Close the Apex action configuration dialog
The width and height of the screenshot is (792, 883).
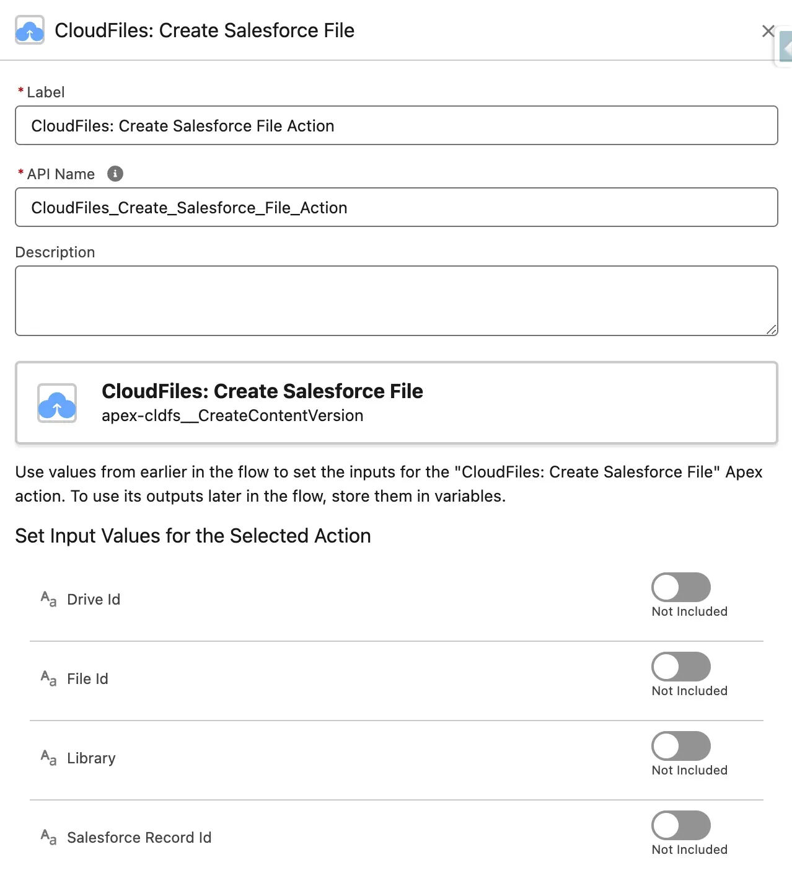point(768,30)
